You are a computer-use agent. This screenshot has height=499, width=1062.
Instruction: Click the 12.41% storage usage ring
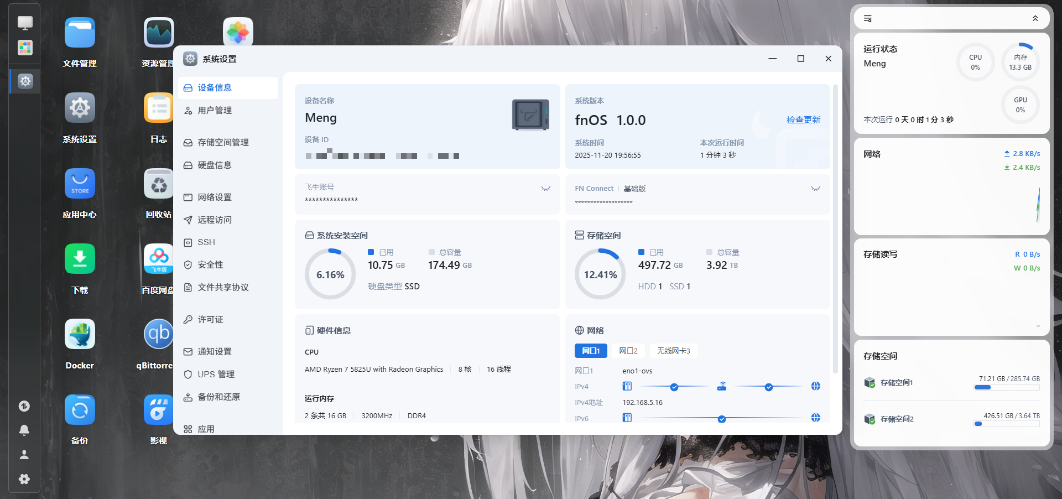tap(600, 274)
